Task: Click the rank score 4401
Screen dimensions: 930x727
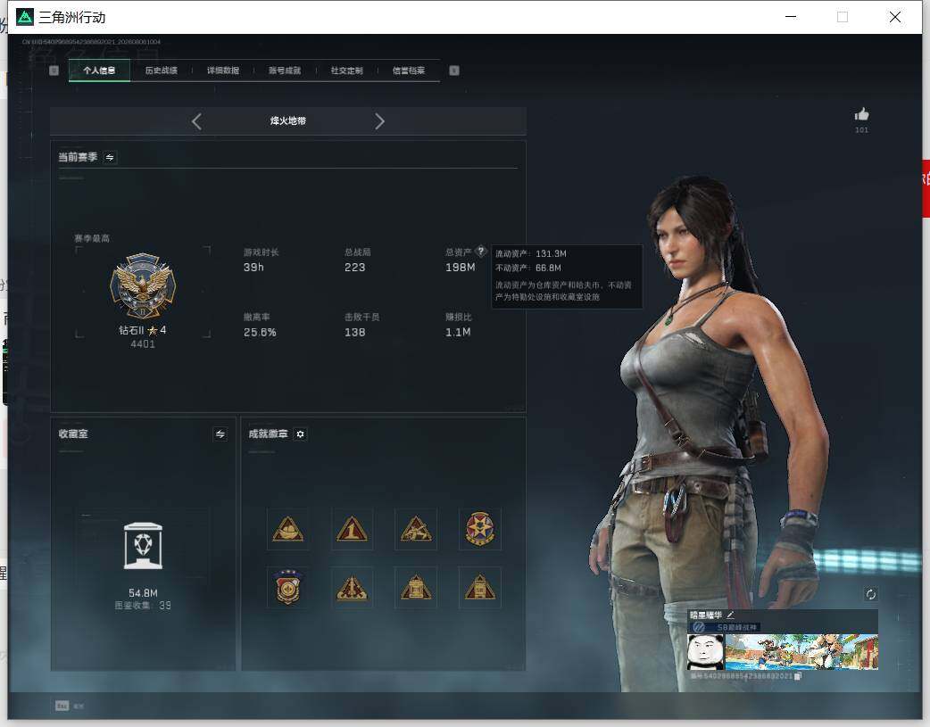Action: click(x=143, y=344)
